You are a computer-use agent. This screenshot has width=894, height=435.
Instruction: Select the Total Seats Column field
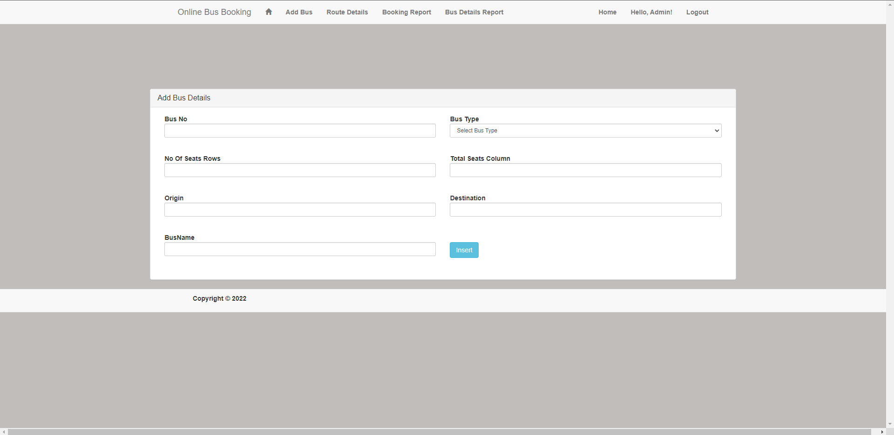tap(586, 170)
